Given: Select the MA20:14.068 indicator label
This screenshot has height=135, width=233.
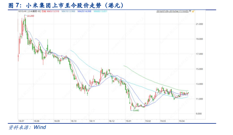Looking at the screenshot, I should coord(85,11).
